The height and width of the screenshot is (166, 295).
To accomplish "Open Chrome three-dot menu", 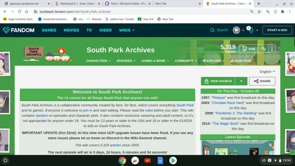I will (x=290, y=12).
